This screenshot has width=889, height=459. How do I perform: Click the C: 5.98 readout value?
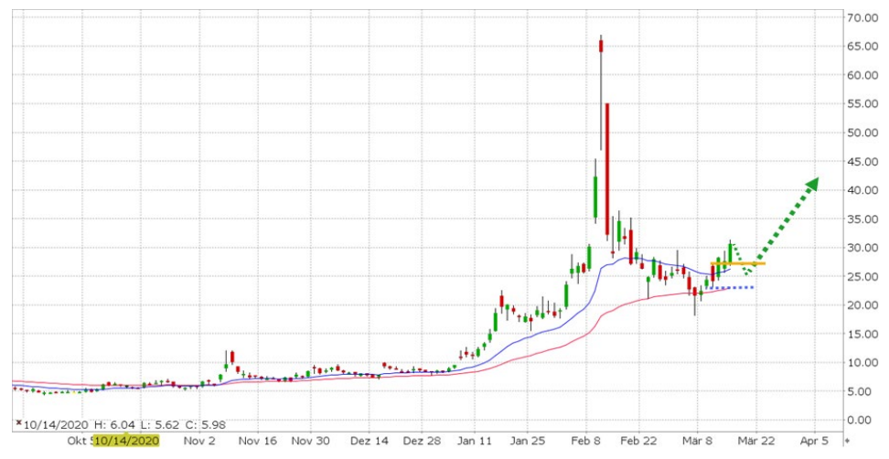point(205,425)
